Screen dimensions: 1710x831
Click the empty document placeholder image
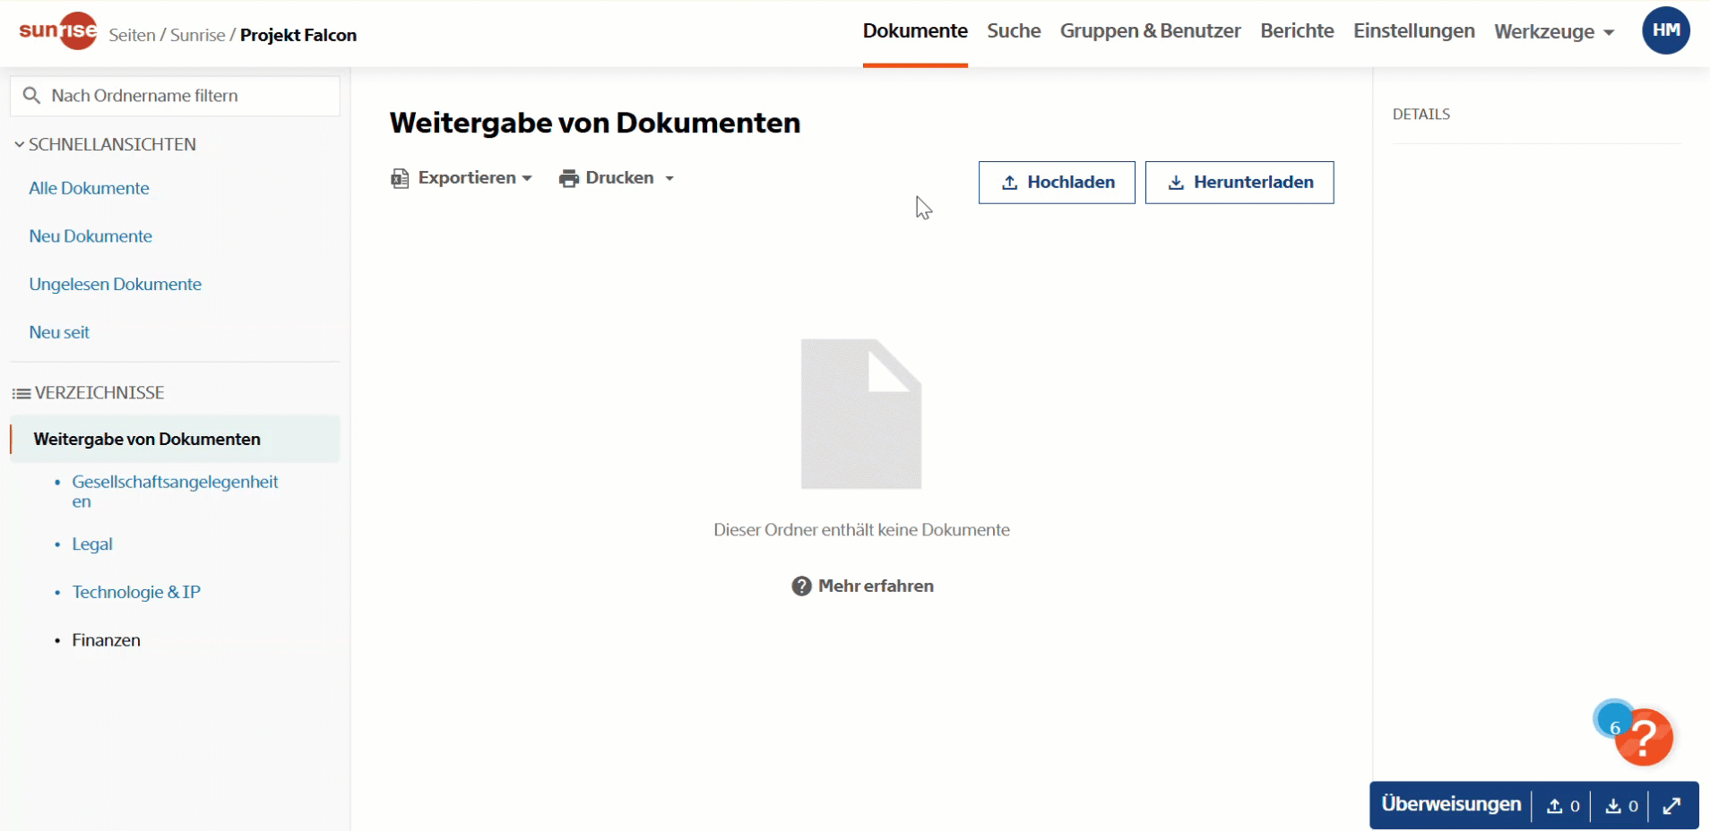[x=861, y=414]
